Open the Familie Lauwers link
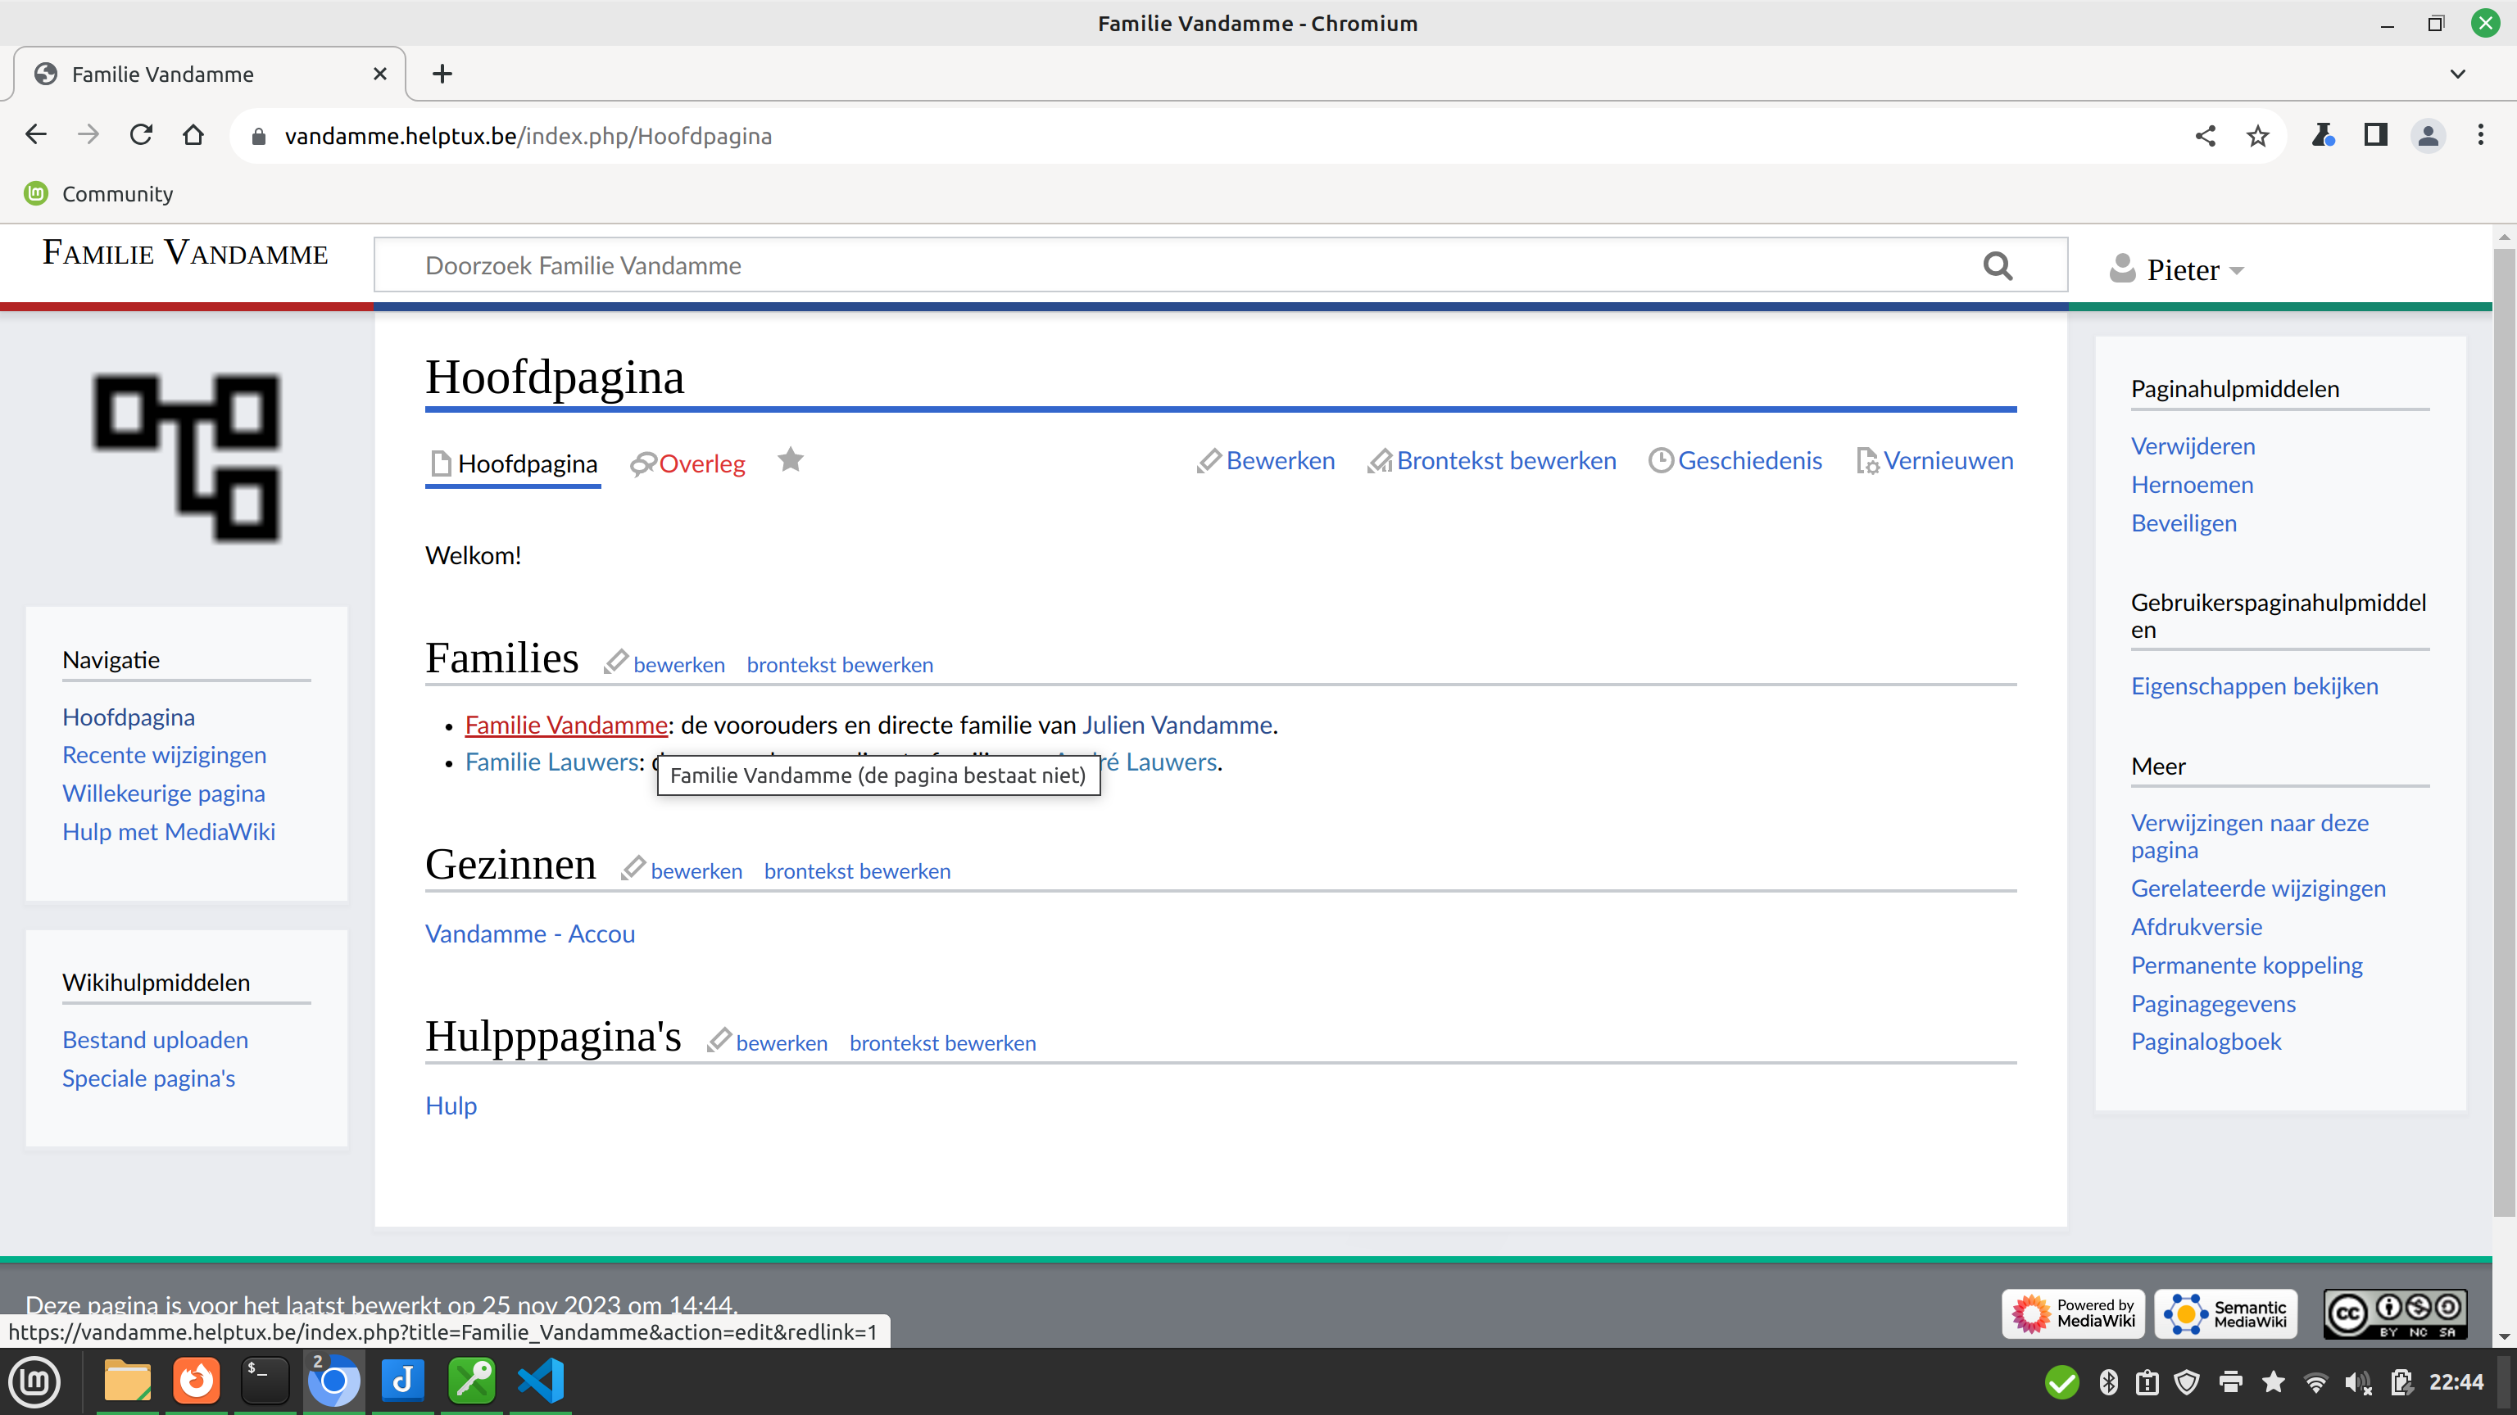 [x=552, y=762]
